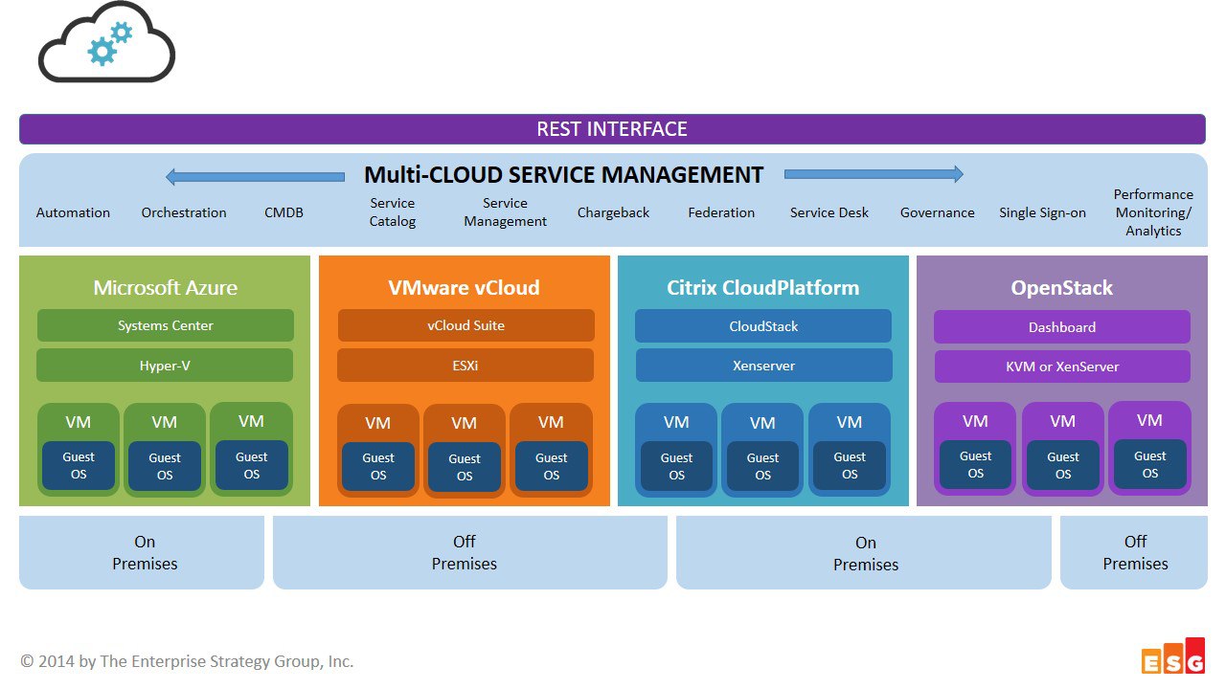This screenshot has width=1226, height=689.
Task: Click Performance Monitoring/Analytics label
Action: click(x=1153, y=212)
